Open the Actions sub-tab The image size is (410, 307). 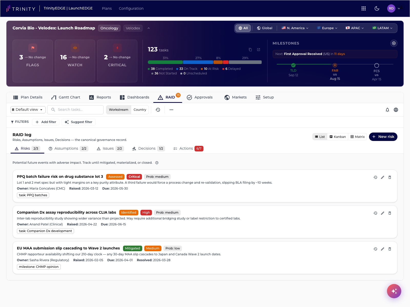[x=188, y=148]
